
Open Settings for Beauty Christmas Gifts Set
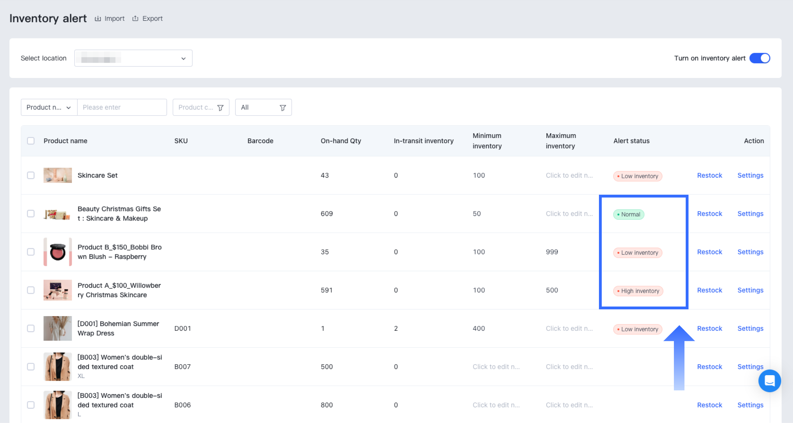(750, 214)
